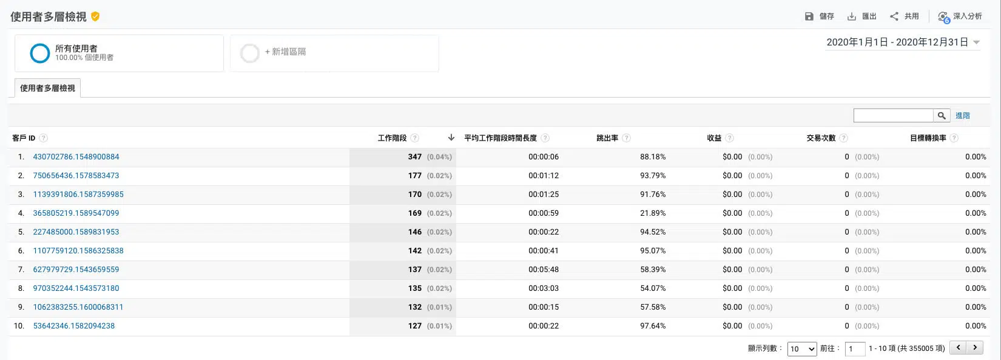Click the verified shield icon beside the title
This screenshot has height=360, width=1001.
tap(95, 16)
